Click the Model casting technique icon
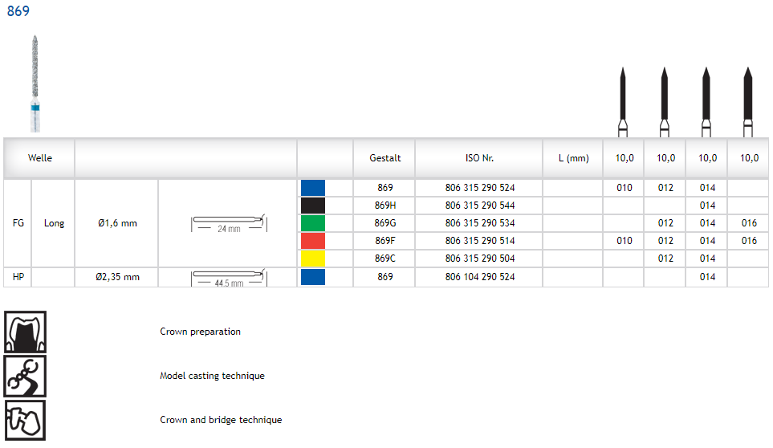This screenshot has height=448, width=773. (26, 376)
